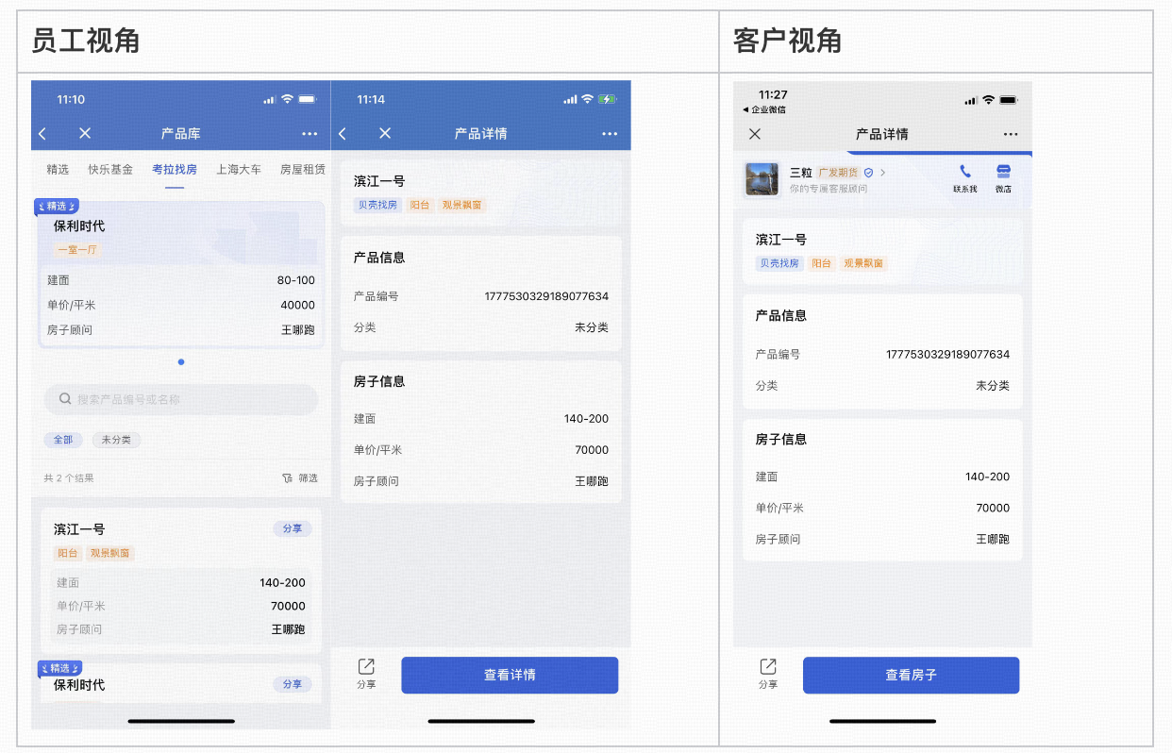The image size is (1172, 753).
Task: Switch to the 快乐基金 tab
Action: pyautogui.click(x=110, y=170)
